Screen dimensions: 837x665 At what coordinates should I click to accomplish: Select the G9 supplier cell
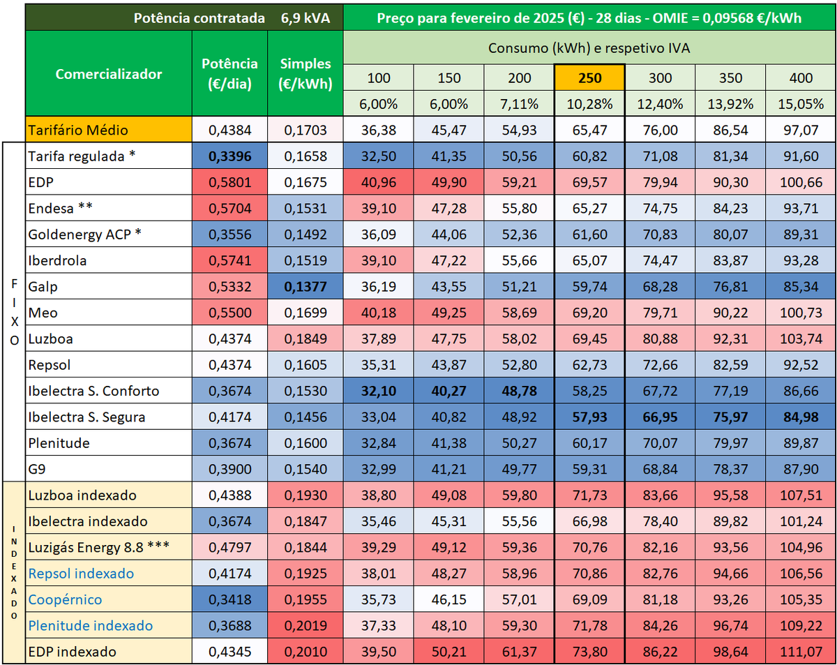[x=109, y=469]
